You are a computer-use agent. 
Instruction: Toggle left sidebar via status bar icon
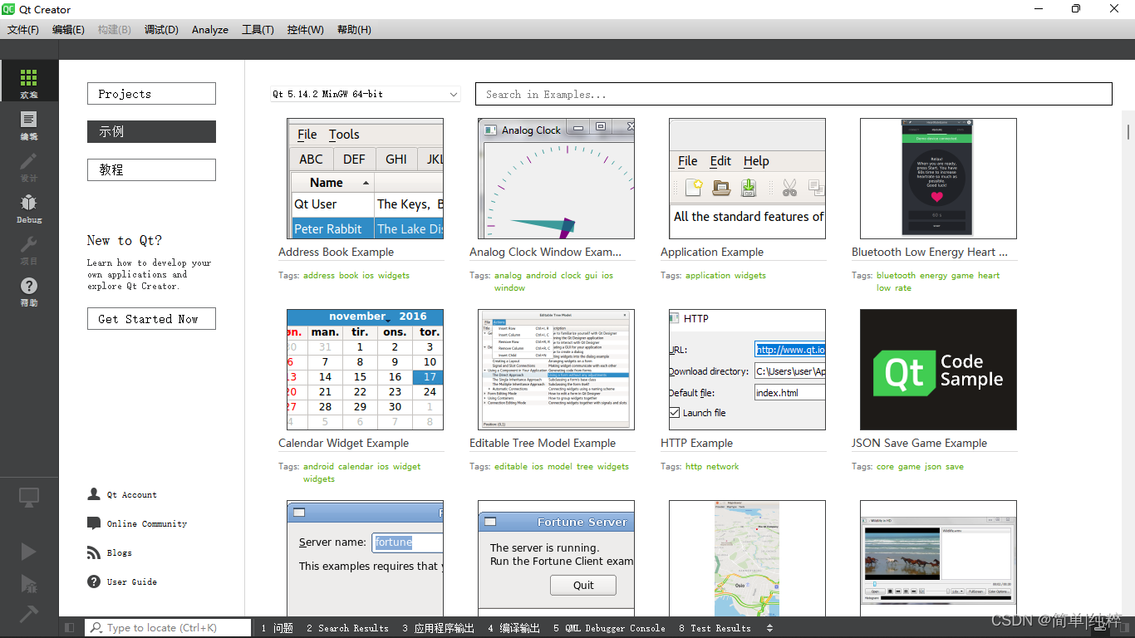click(x=70, y=628)
